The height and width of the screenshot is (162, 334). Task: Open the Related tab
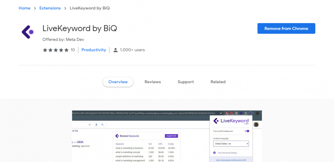(218, 82)
